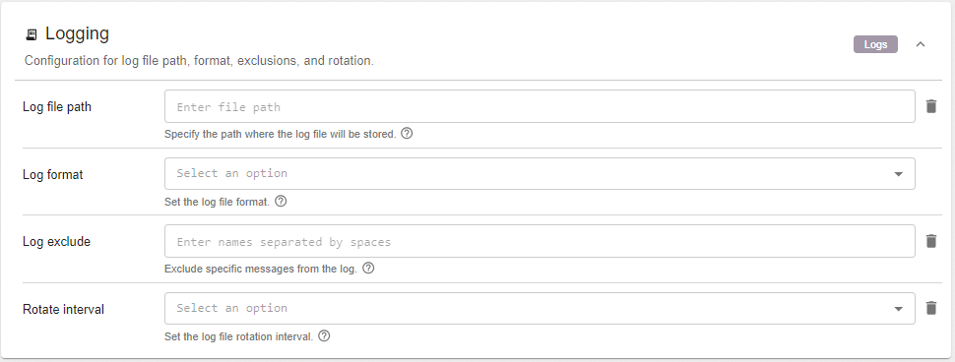Collapse the Logging section

[921, 44]
